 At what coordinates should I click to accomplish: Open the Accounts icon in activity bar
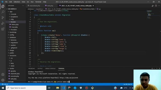3,74
